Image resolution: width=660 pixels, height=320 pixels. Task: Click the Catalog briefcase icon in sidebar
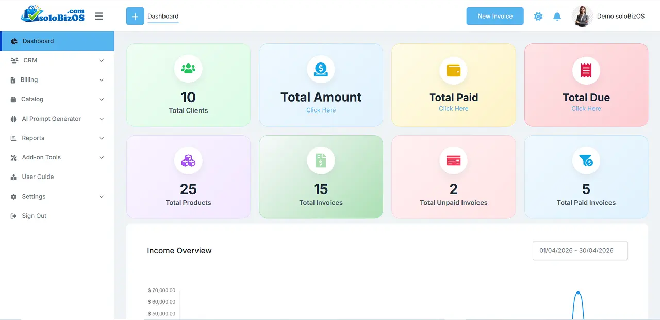click(x=14, y=99)
